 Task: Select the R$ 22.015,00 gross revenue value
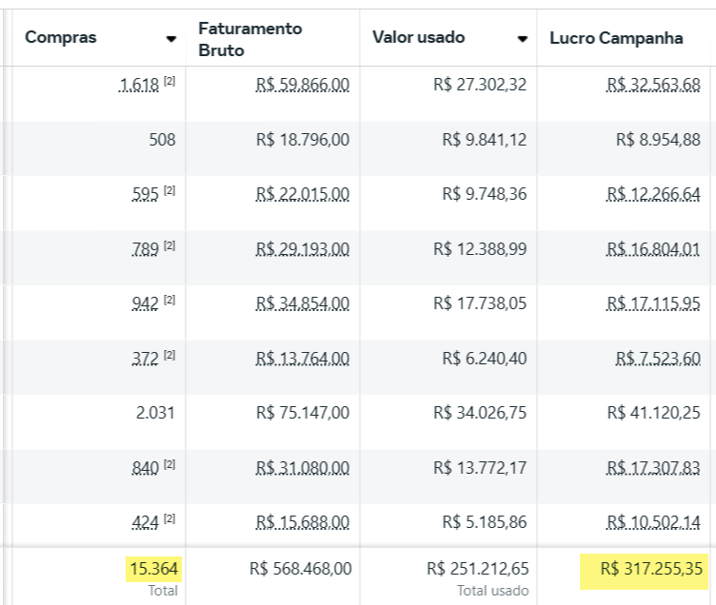303,195
